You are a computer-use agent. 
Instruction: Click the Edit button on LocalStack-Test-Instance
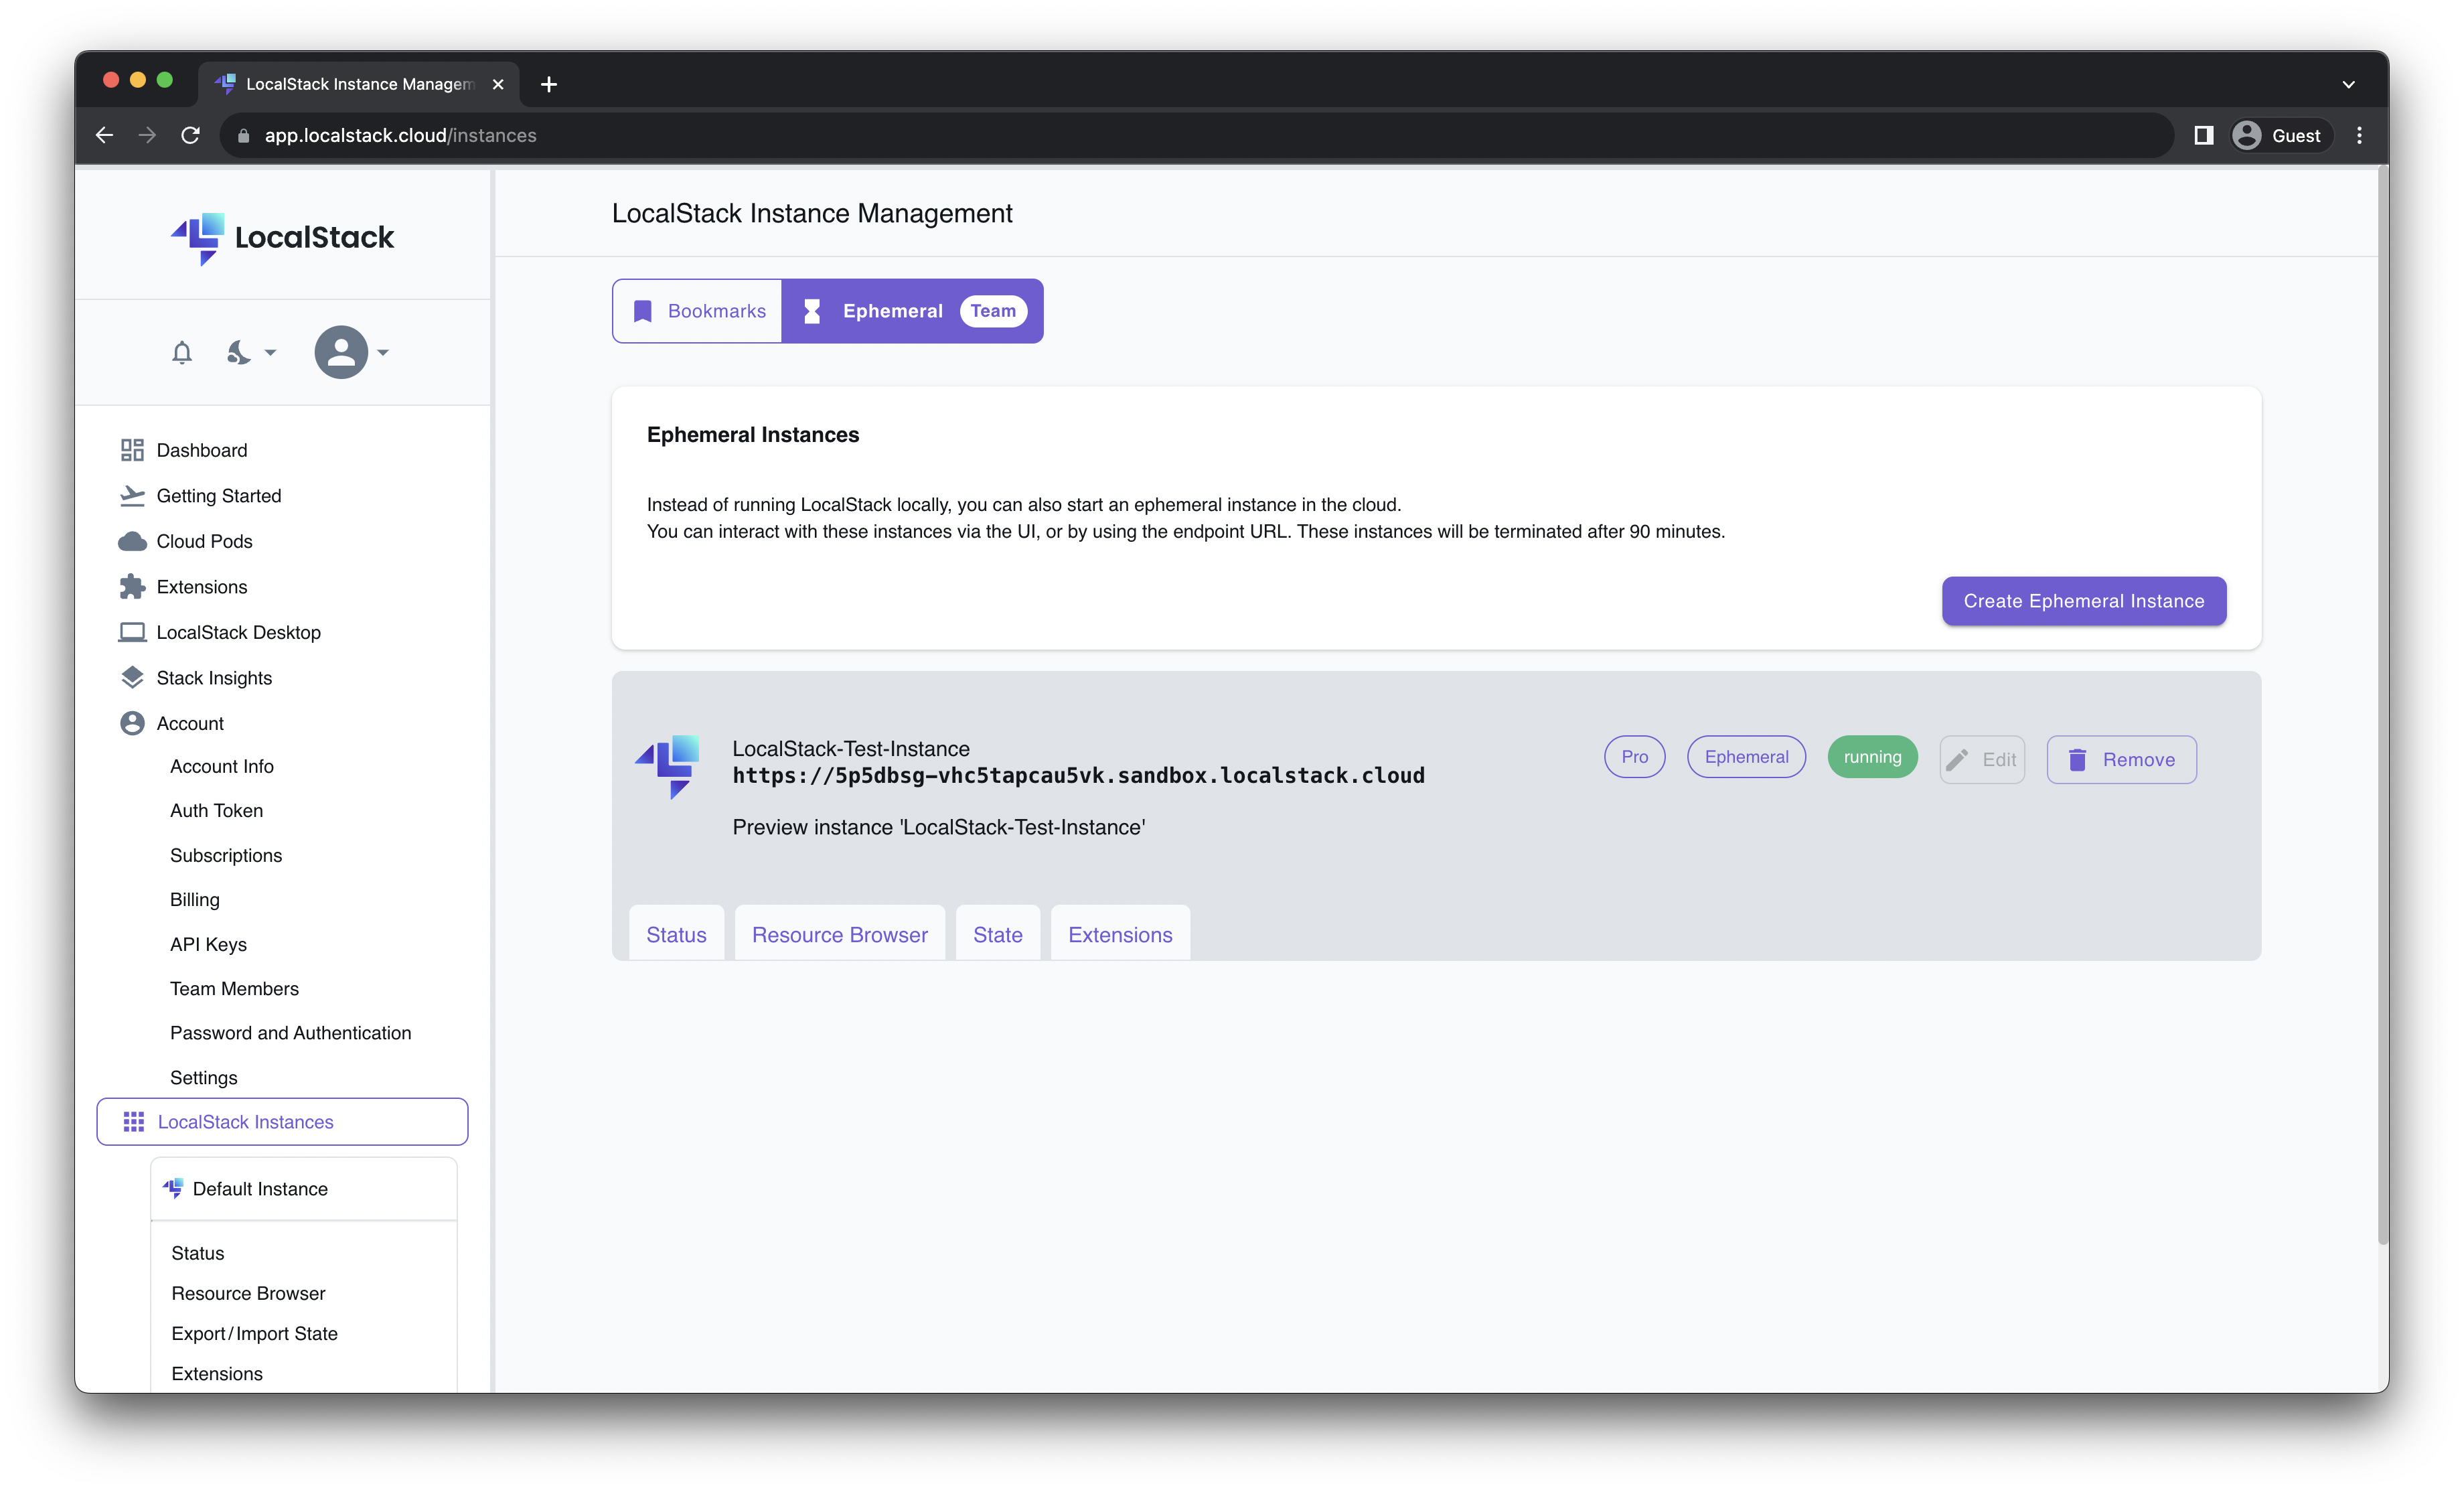pos(1982,760)
